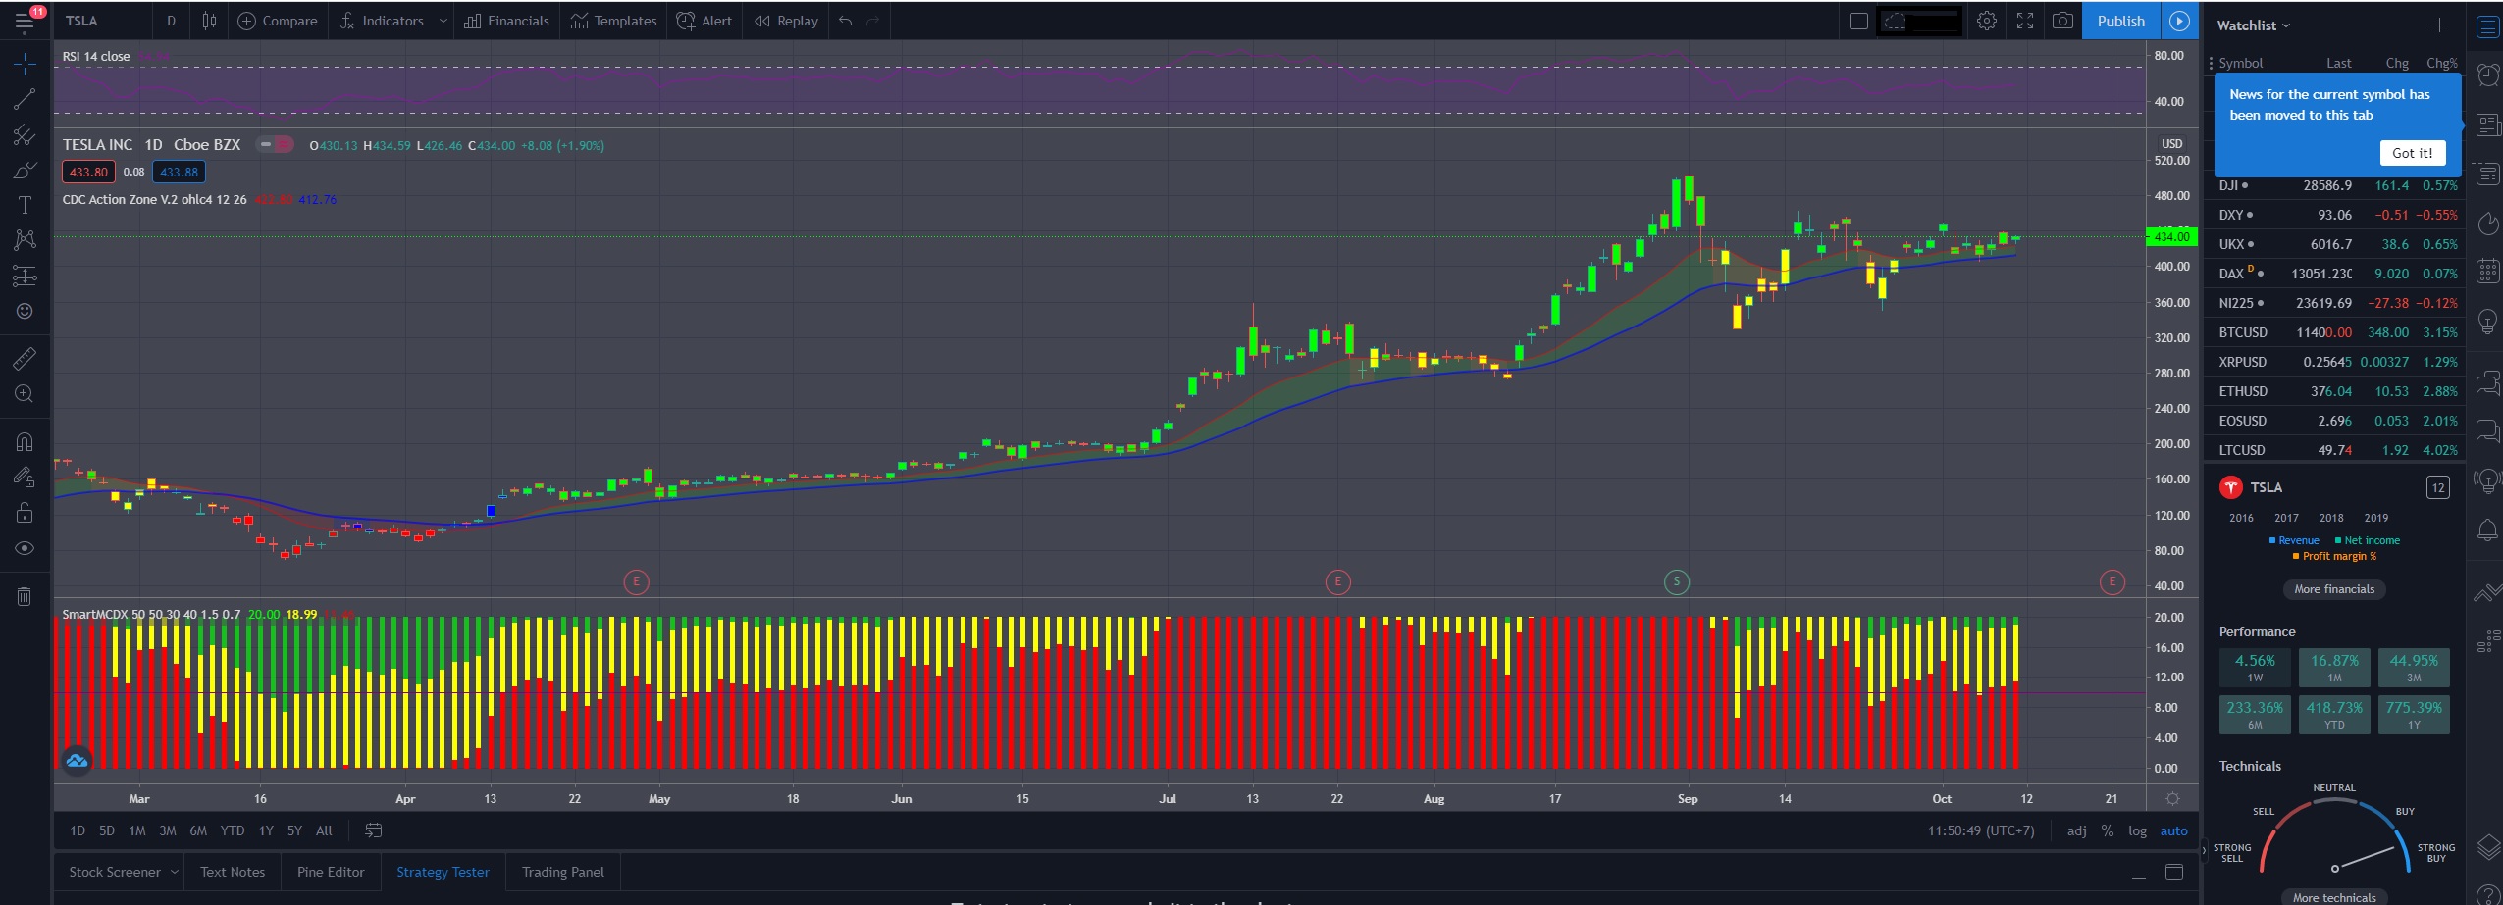Open chart settings gear

tap(1987, 21)
